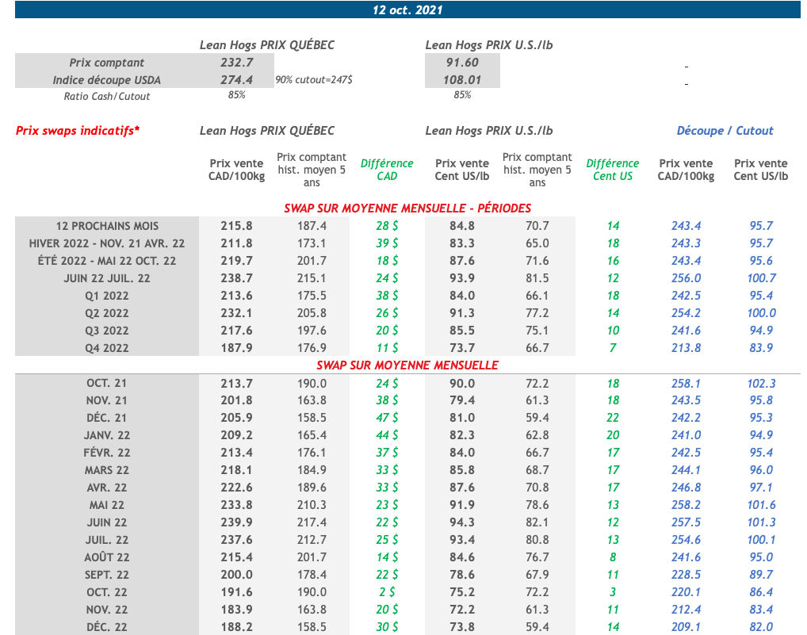Click the Prix swaps indicatifs* heading
The height and width of the screenshot is (635, 807).
point(78,131)
